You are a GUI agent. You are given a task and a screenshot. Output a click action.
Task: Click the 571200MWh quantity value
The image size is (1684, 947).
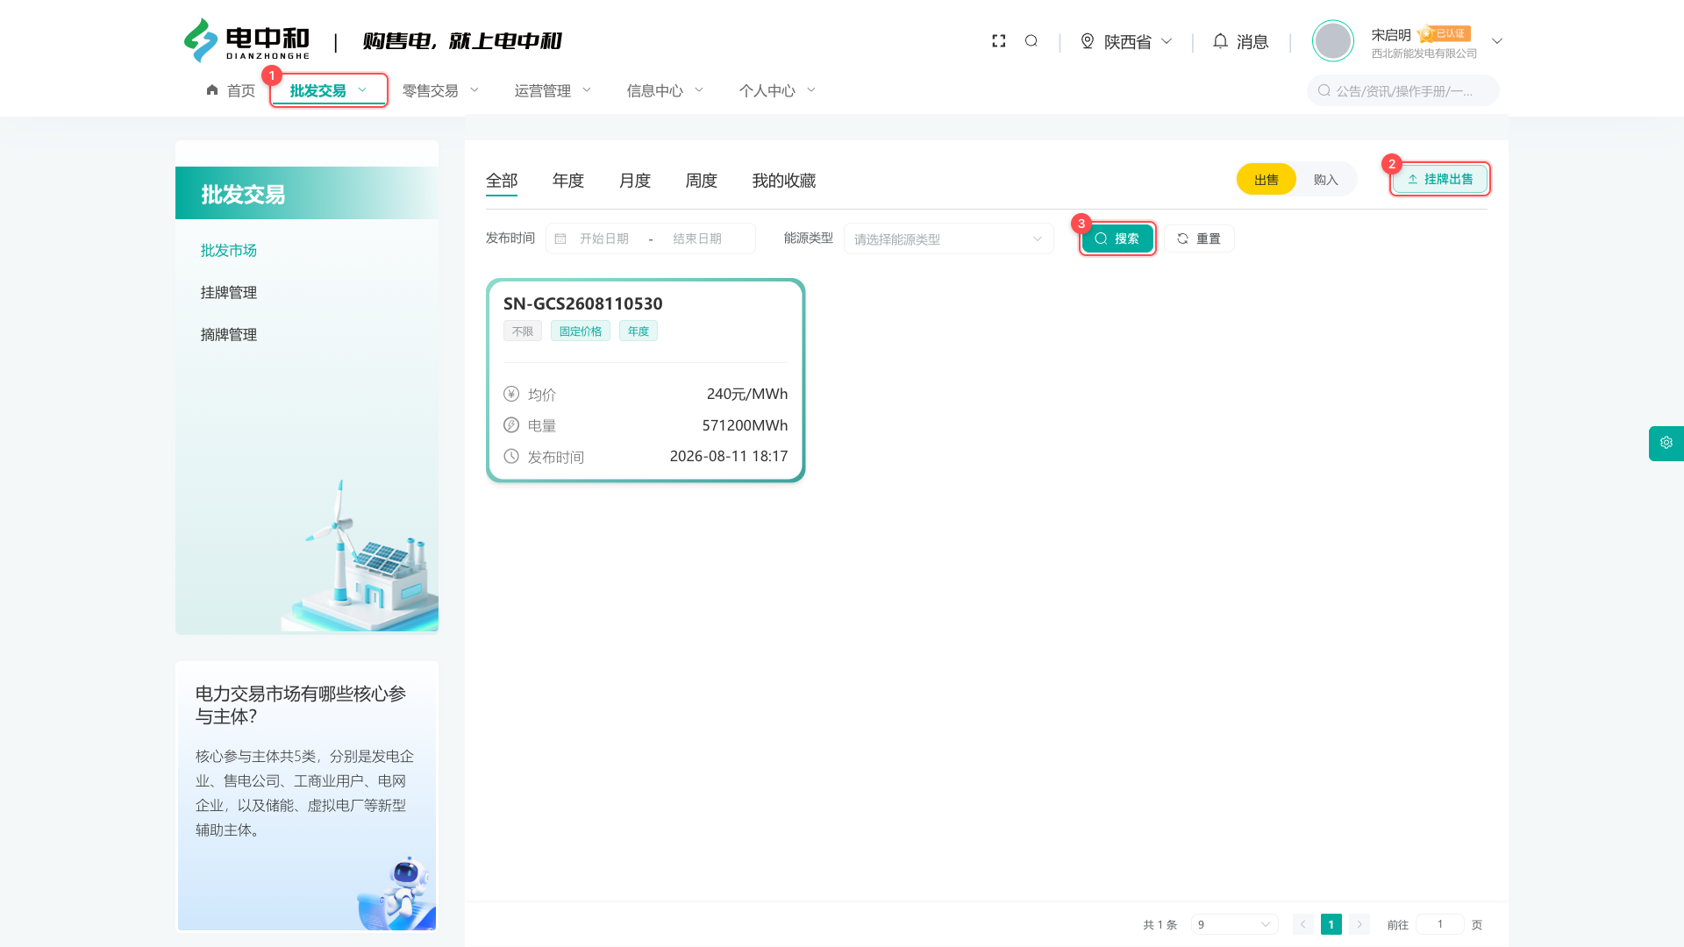click(x=745, y=425)
